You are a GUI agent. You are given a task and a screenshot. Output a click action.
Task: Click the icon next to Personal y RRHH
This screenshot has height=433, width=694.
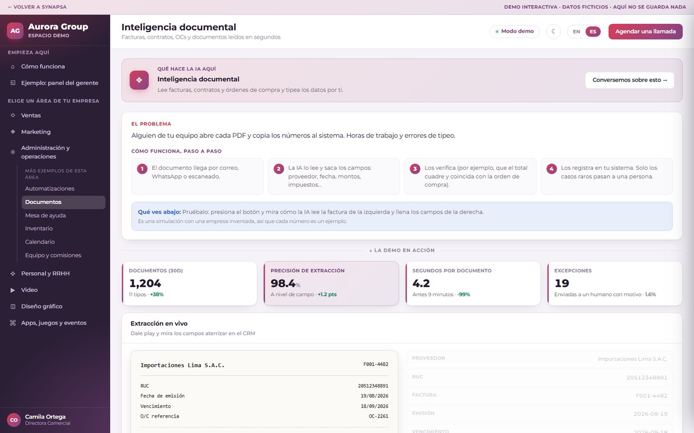[13, 273]
